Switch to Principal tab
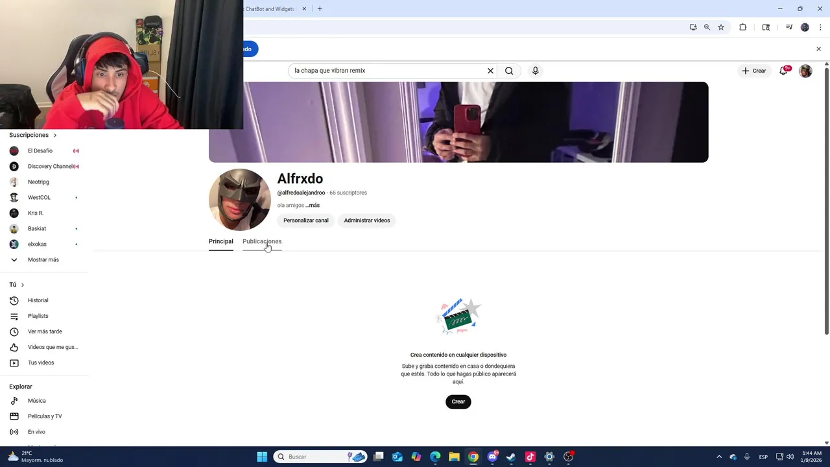 tap(220, 241)
